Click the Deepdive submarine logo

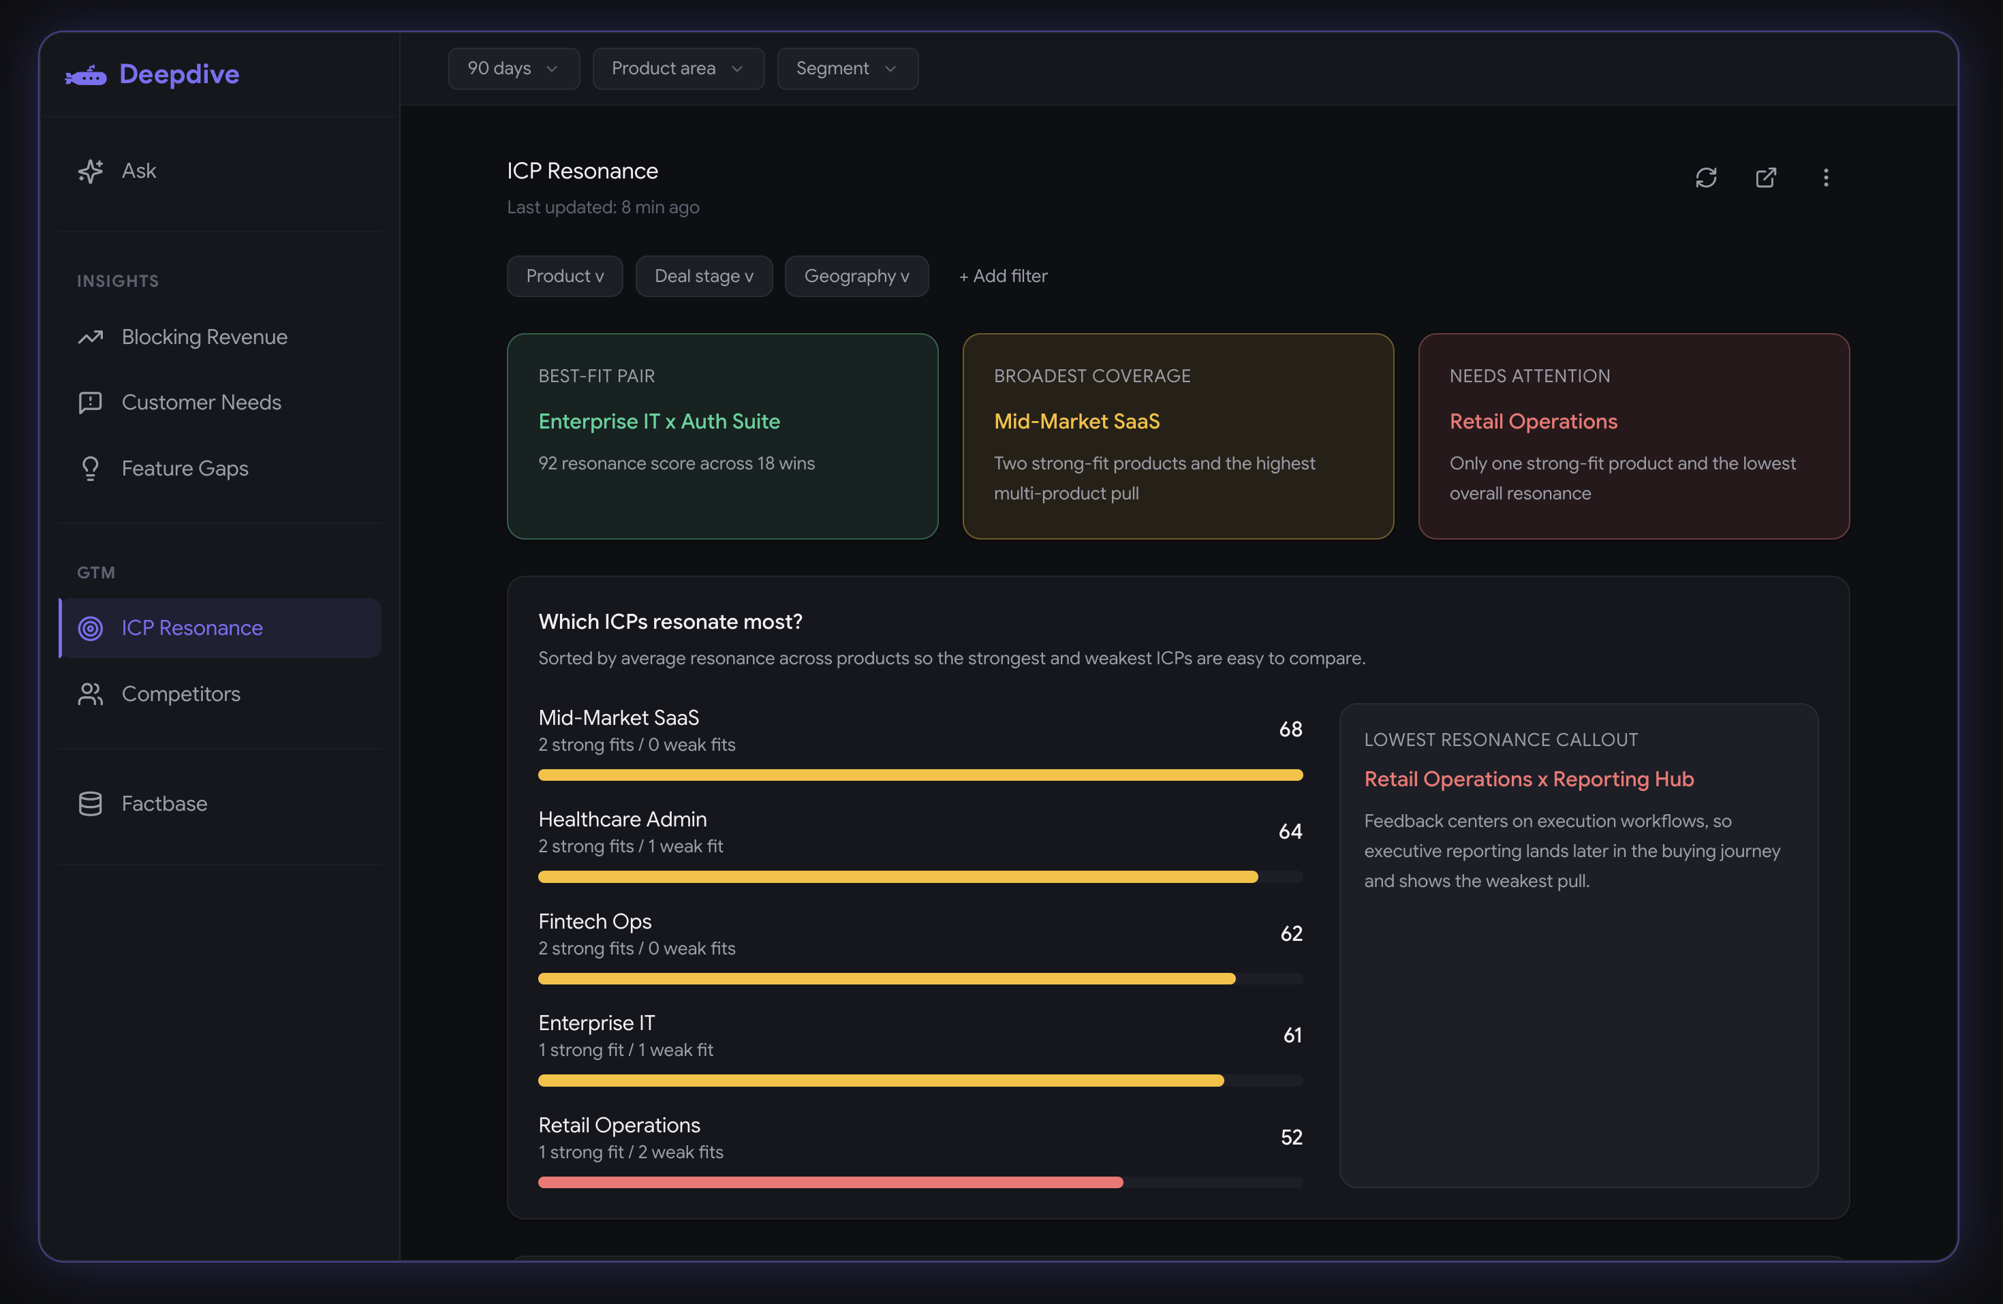tap(86, 76)
